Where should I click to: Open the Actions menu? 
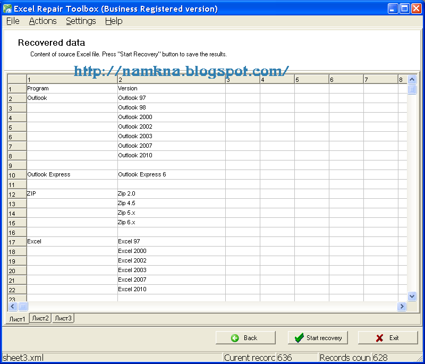(x=43, y=21)
